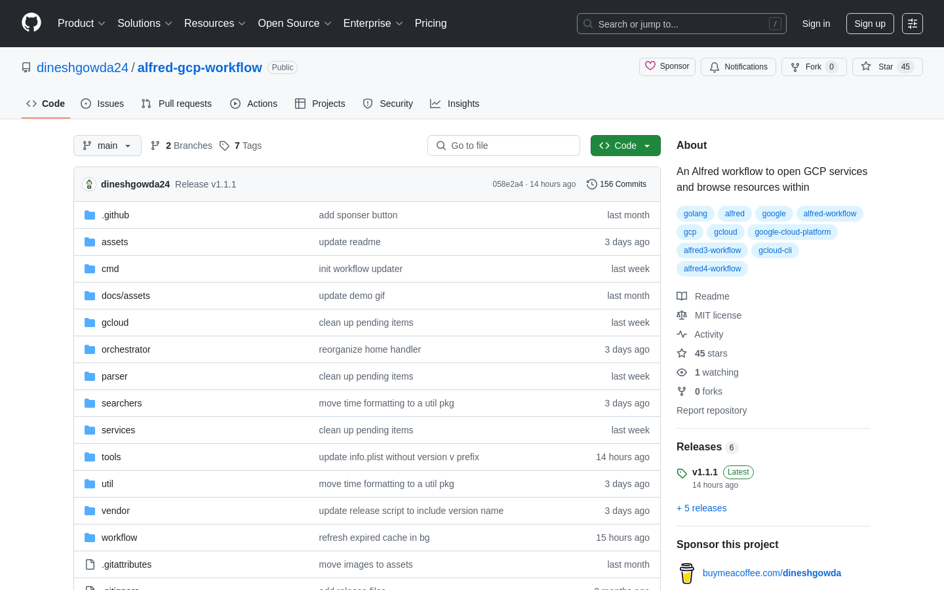Click the .gitattributes file icon
The height and width of the screenshot is (590, 944).
[90, 564]
